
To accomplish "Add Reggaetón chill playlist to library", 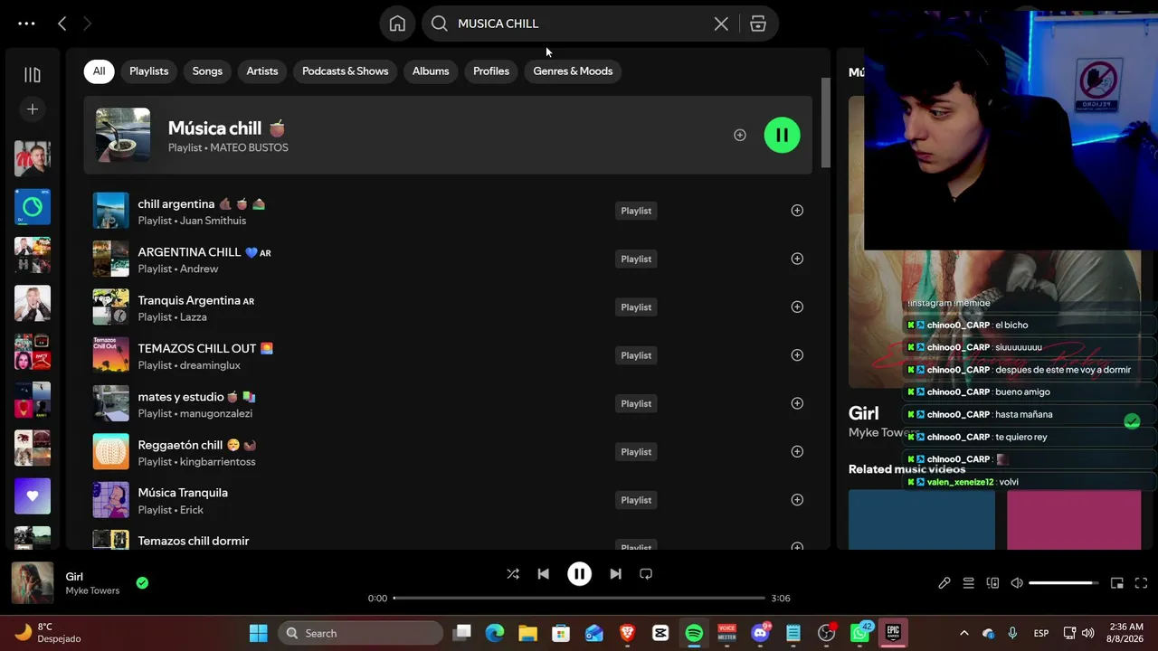I will pos(797,451).
